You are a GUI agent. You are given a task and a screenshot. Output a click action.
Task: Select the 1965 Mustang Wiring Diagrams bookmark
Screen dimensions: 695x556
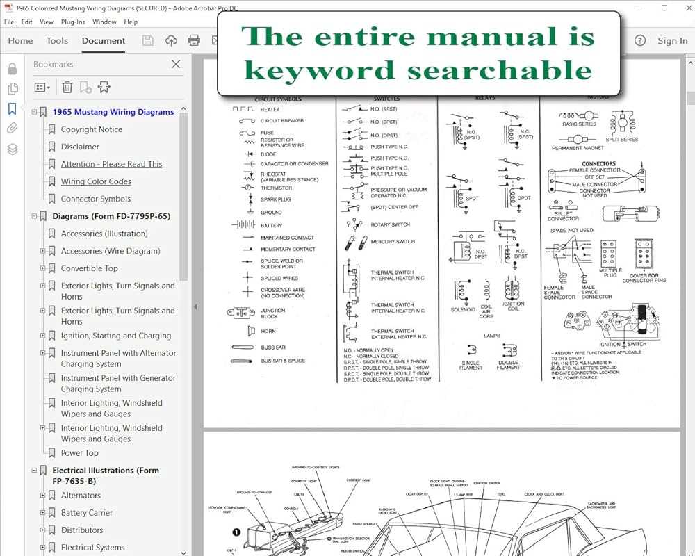click(113, 112)
